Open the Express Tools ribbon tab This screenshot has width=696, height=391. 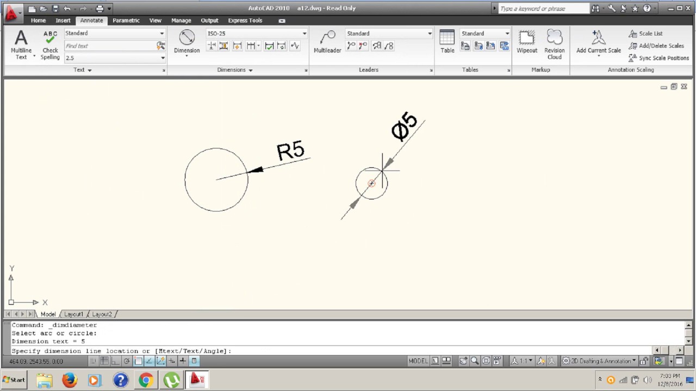point(245,20)
